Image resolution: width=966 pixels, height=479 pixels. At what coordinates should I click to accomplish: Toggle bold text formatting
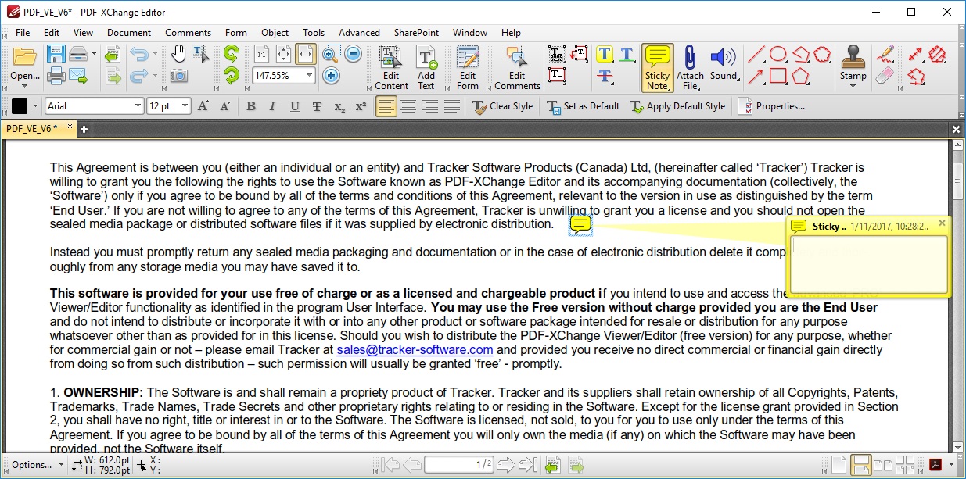click(250, 105)
